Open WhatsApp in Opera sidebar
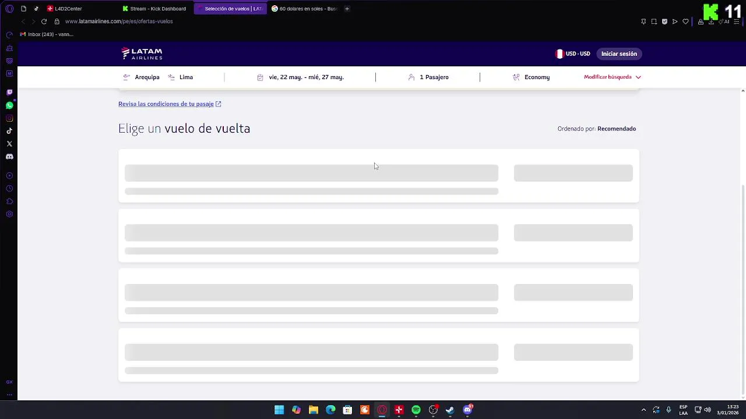Viewport: 746px width, 419px height. (9, 105)
